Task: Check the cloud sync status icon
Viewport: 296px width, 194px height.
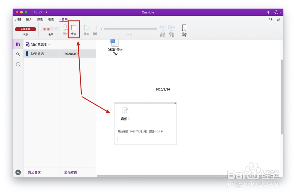Action: [271, 19]
